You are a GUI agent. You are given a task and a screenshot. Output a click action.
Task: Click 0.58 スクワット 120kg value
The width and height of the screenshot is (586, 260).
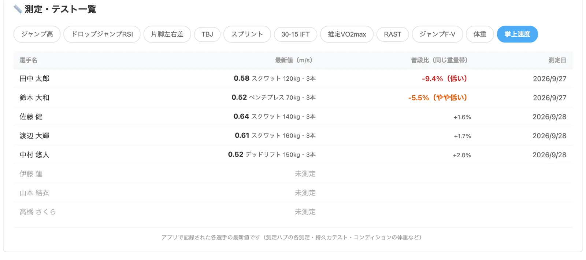(x=275, y=78)
